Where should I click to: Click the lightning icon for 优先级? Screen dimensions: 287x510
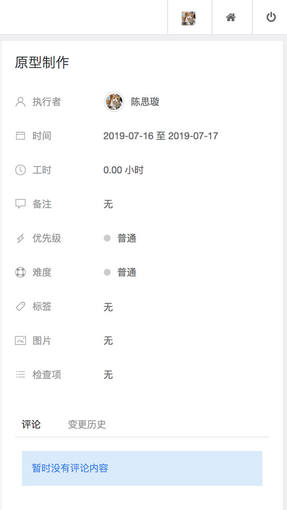coord(20,239)
